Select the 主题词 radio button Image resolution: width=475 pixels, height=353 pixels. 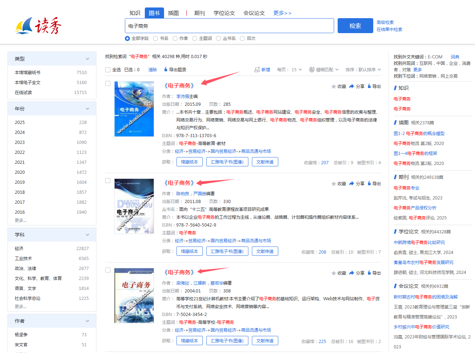click(195, 38)
